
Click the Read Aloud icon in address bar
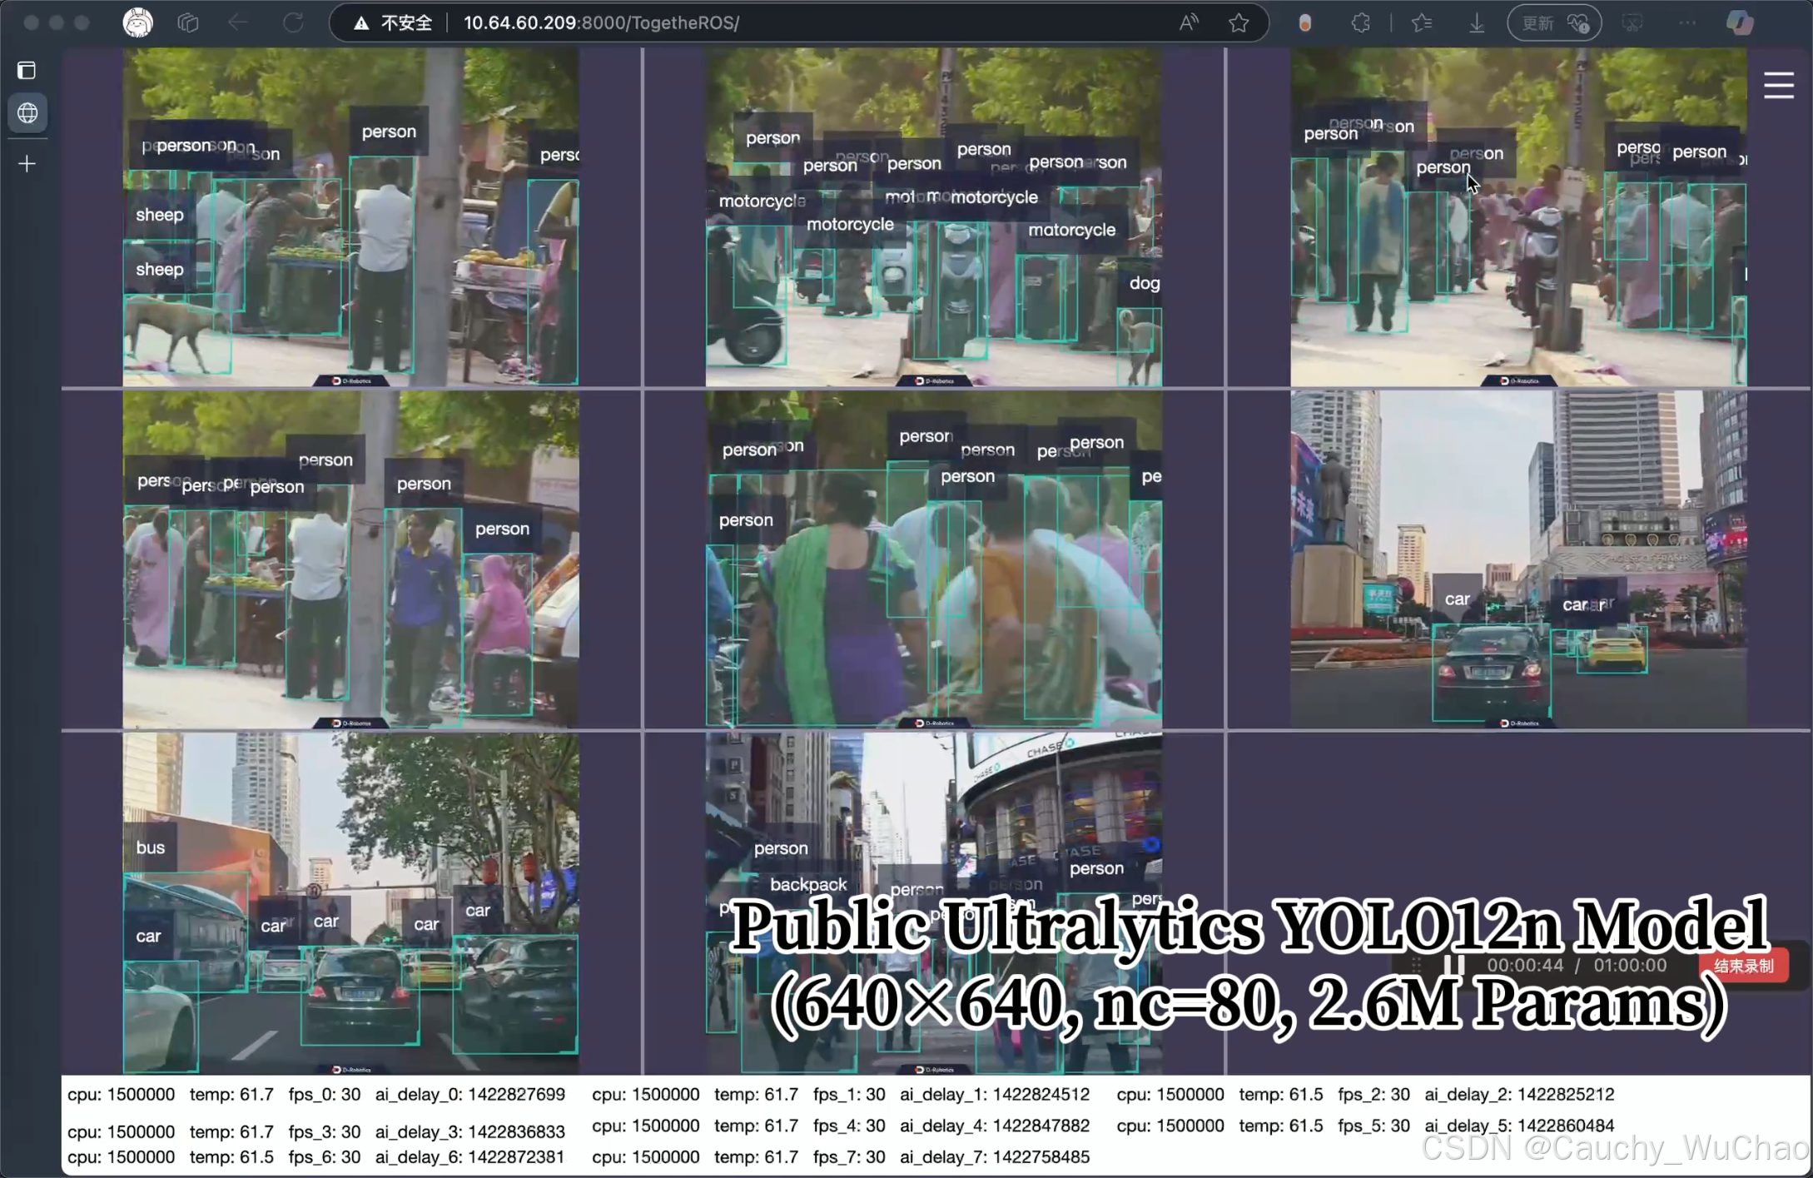click(x=1189, y=22)
